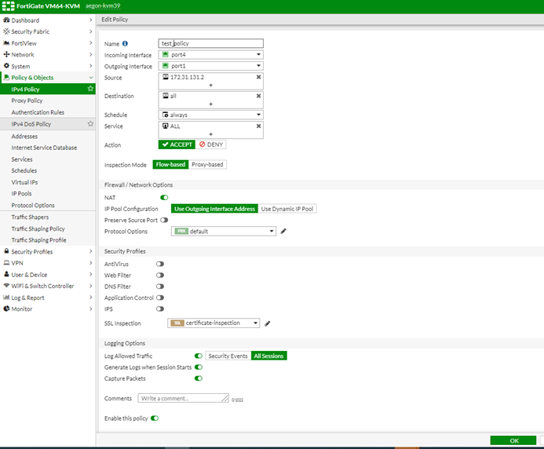
Task: Select the ACCEPT action button
Action: [x=177, y=144]
